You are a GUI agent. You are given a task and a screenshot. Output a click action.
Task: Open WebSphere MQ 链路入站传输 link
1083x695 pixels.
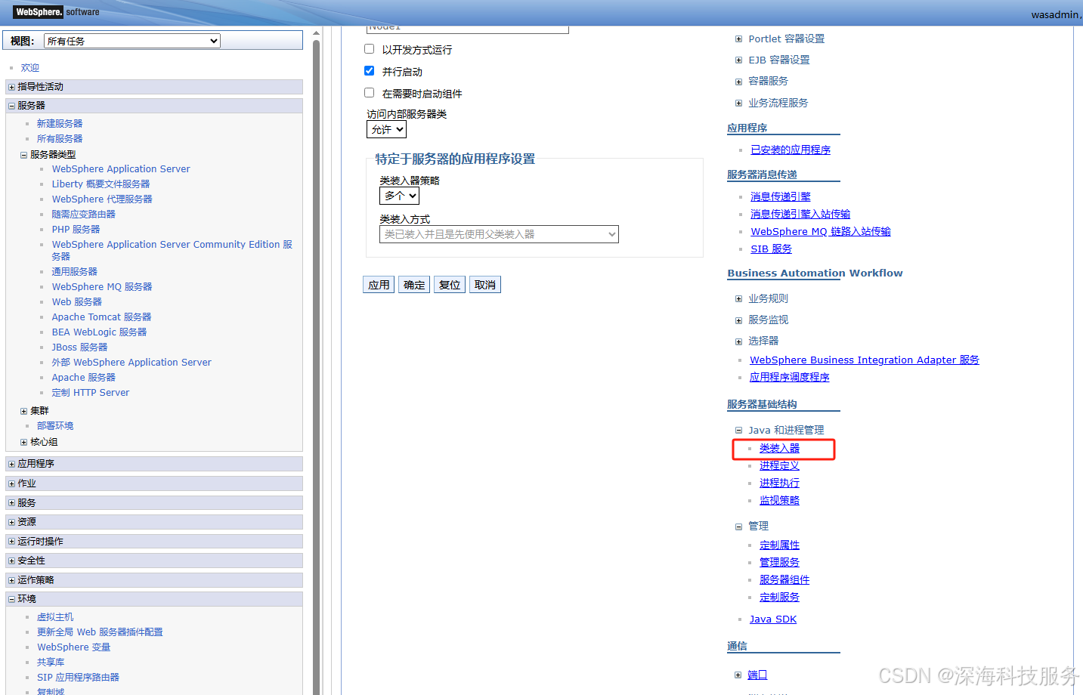(821, 232)
